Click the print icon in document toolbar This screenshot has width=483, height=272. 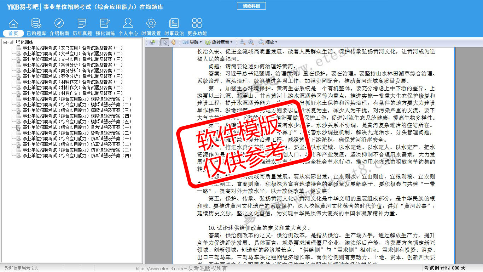pos(152,42)
